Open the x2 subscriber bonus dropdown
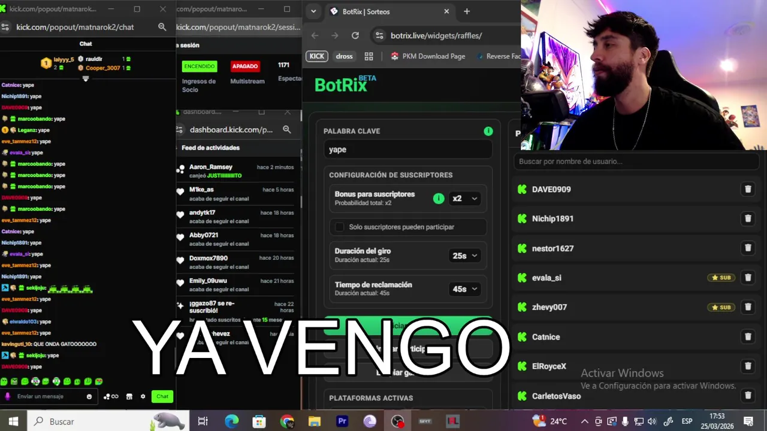The height and width of the screenshot is (431, 767). [x=465, y=198]
